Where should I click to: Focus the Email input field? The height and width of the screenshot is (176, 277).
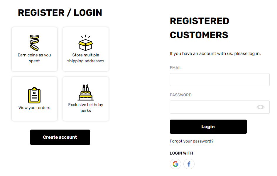coord(219,80)
